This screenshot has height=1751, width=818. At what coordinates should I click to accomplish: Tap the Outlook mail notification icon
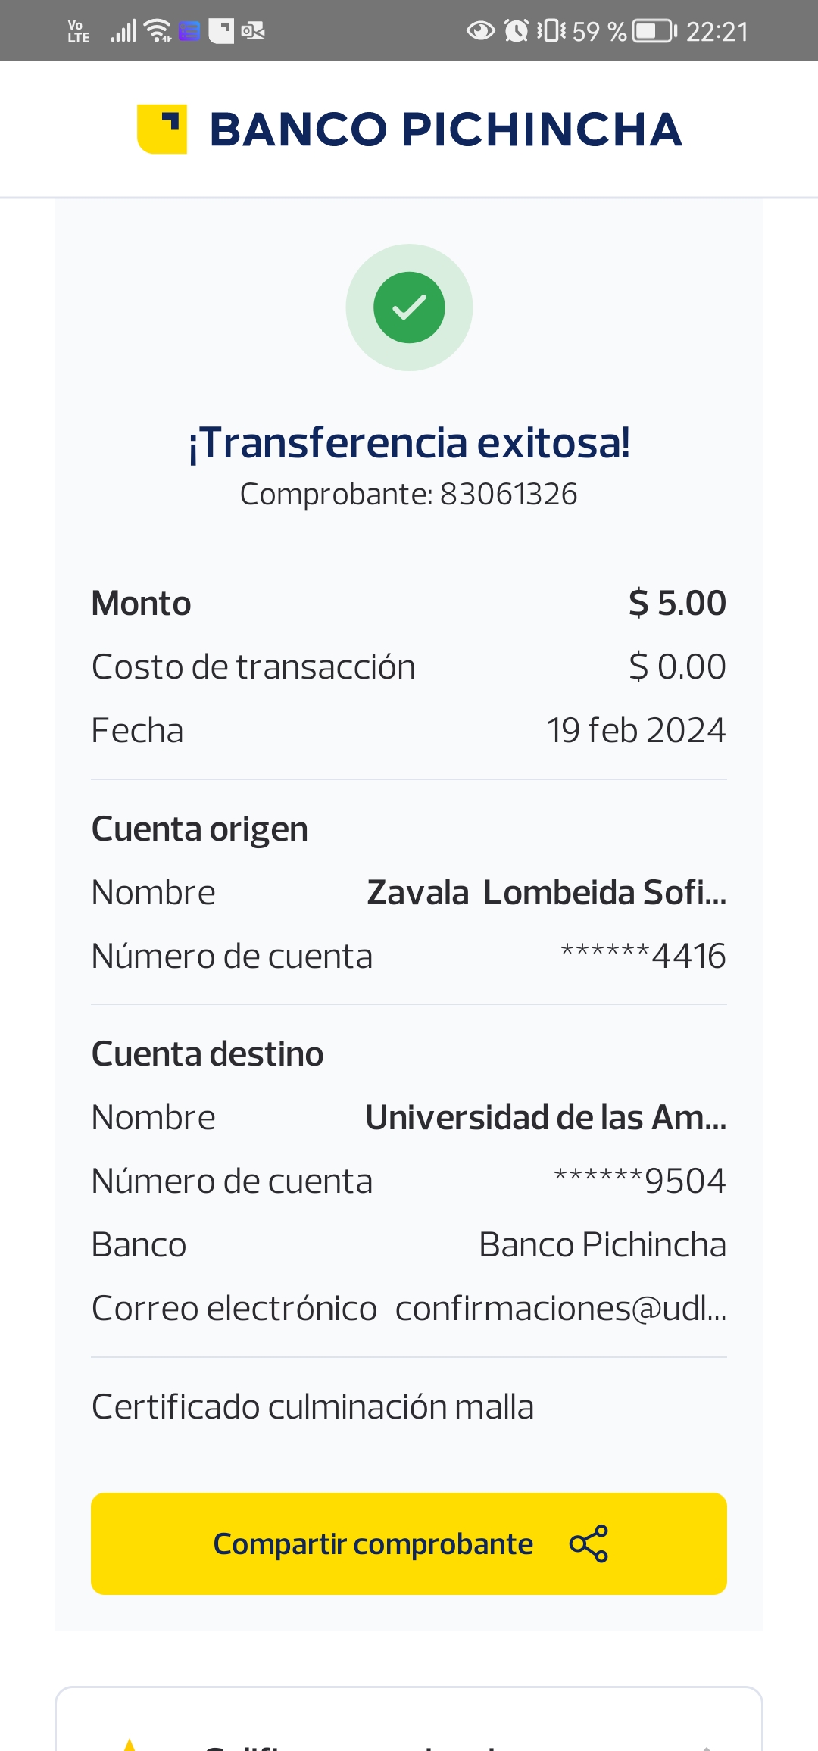(x=253, y=31)
